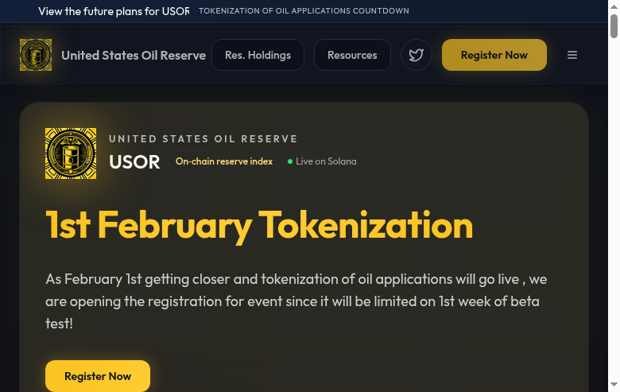Click the '1st February Tokenization' heading

click(x=259, y=225)
